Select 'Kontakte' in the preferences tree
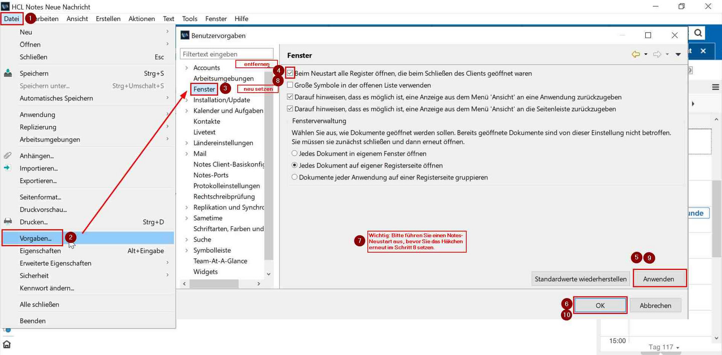The image size is (722, 355). (x=207, y=121)
